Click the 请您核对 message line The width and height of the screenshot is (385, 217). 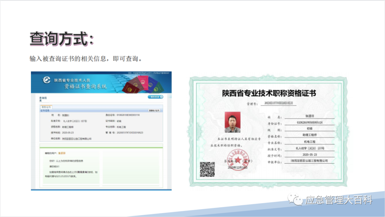54,166
